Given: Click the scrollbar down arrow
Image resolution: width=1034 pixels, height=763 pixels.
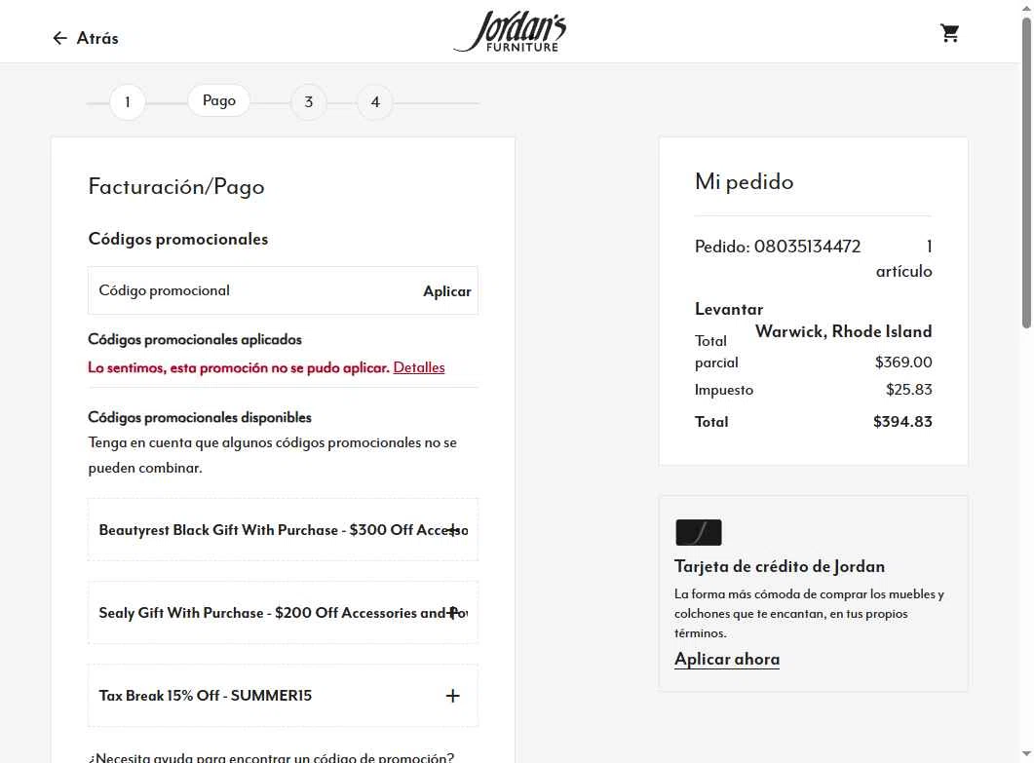Looking at the screenshot, I should pyautogui.click(x=1027, y=754).
